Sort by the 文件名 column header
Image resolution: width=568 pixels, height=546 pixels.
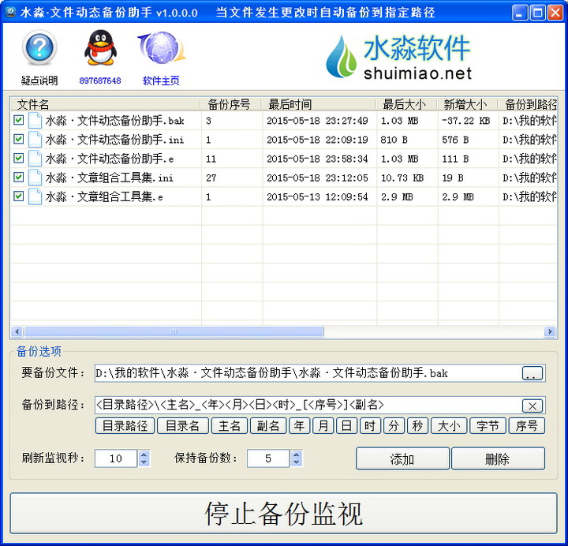[x=106, y=104]
